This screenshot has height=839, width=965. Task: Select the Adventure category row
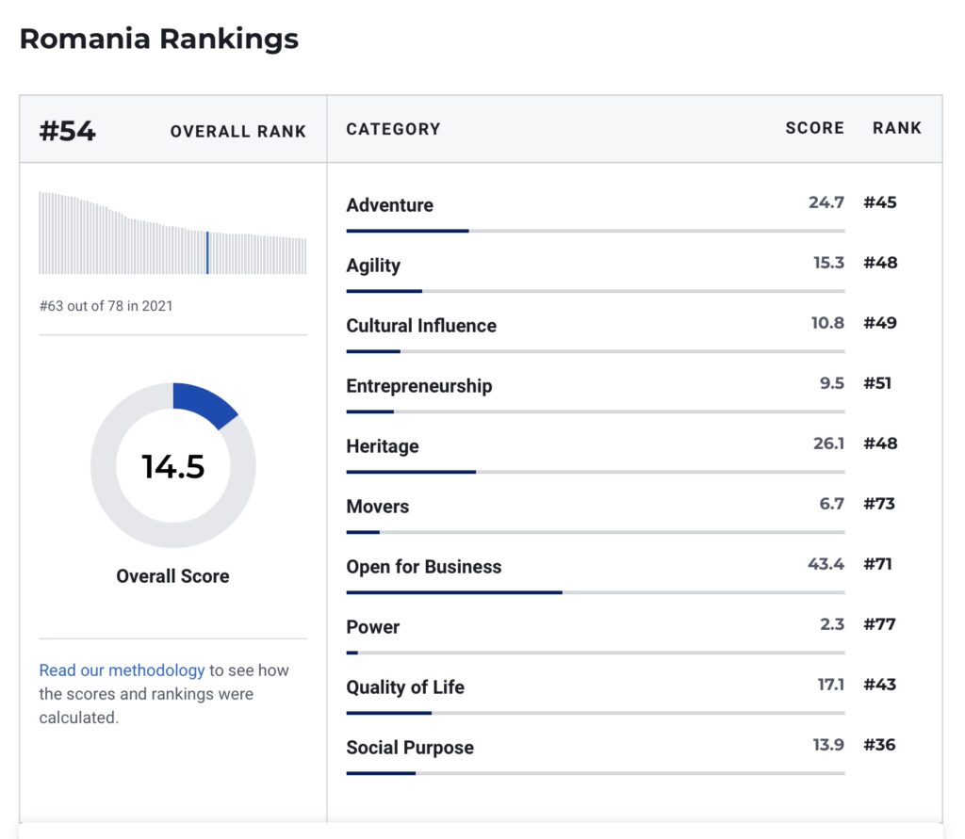(390, 205)
